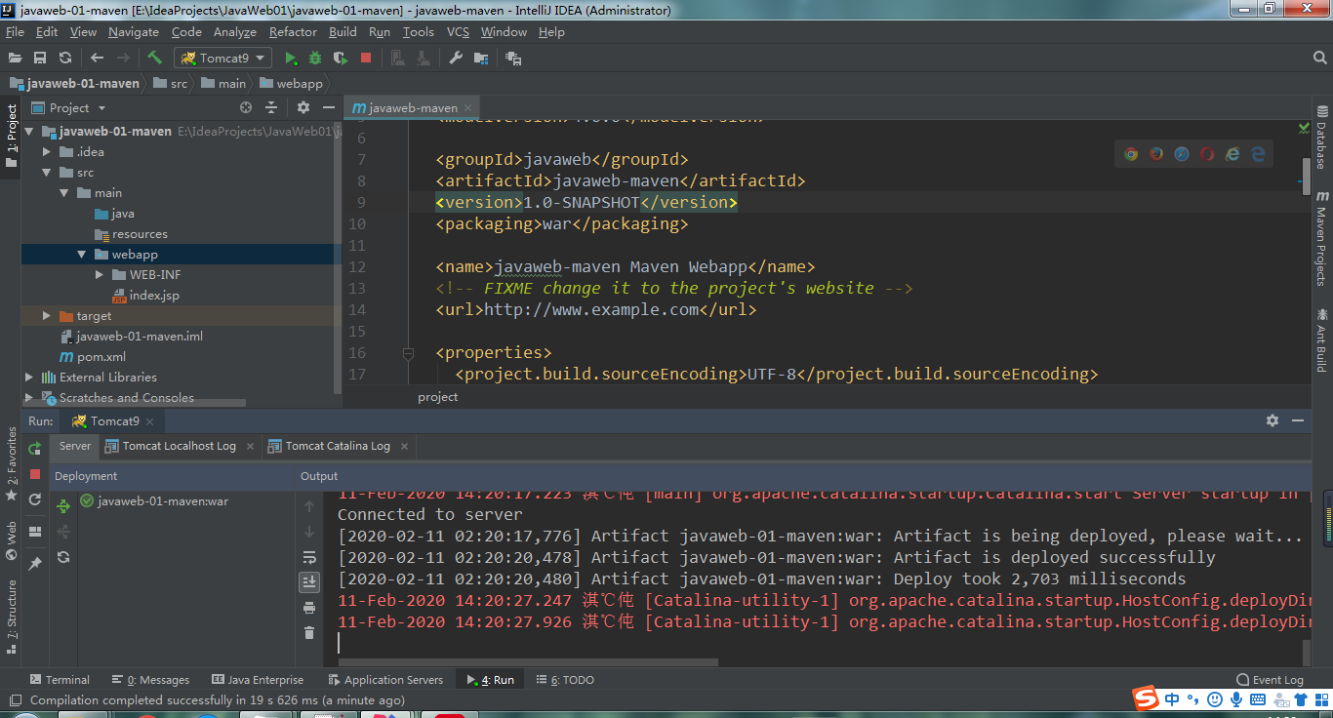Open in Chrome browser icon
This screenshot has height=718, width=1333.
click(1131, 153)
